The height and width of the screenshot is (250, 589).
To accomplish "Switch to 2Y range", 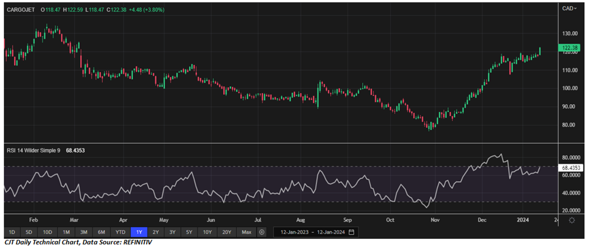I will pyautogui.click(x=156, y=233).
